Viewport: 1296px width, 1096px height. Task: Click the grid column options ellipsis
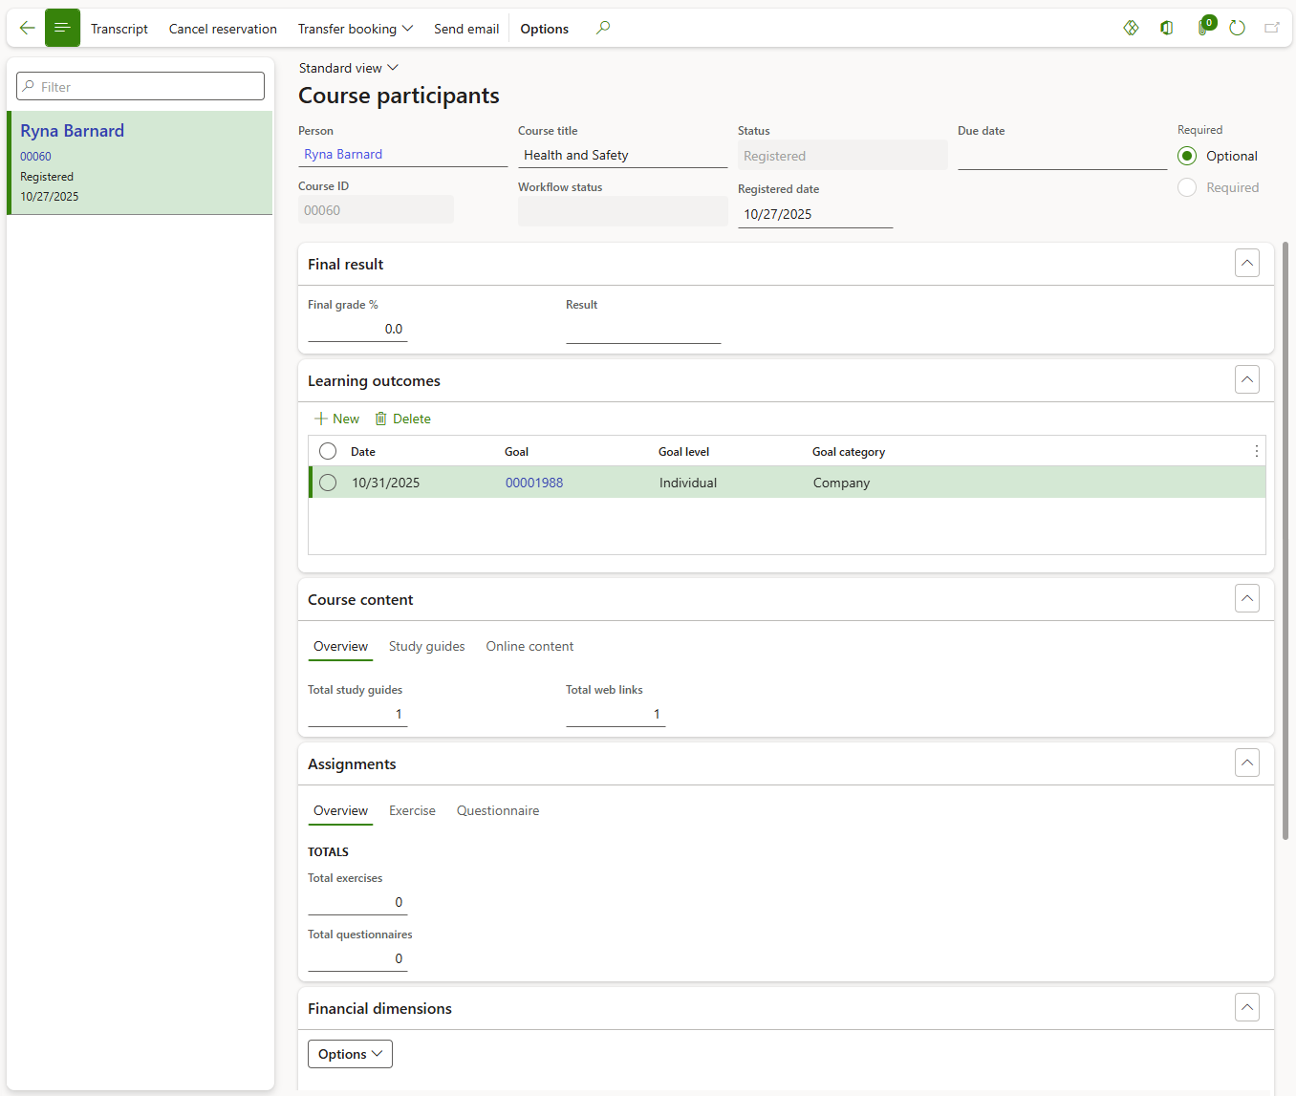(x=1256, y=451)
